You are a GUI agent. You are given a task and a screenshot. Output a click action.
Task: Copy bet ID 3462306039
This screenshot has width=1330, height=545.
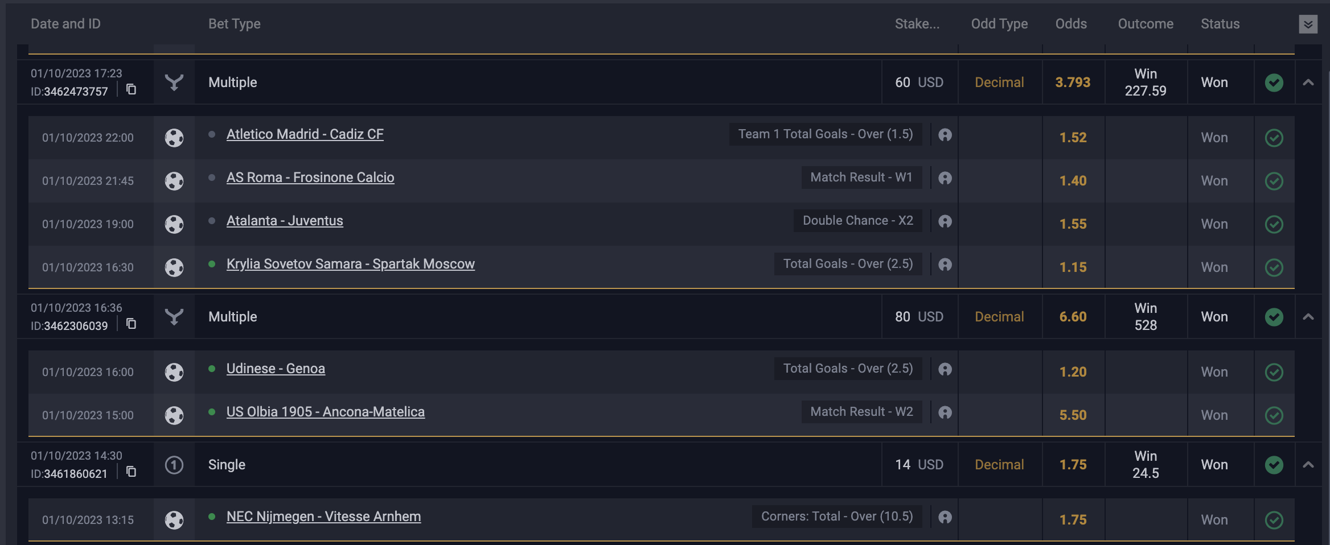[x=131, y=324]
